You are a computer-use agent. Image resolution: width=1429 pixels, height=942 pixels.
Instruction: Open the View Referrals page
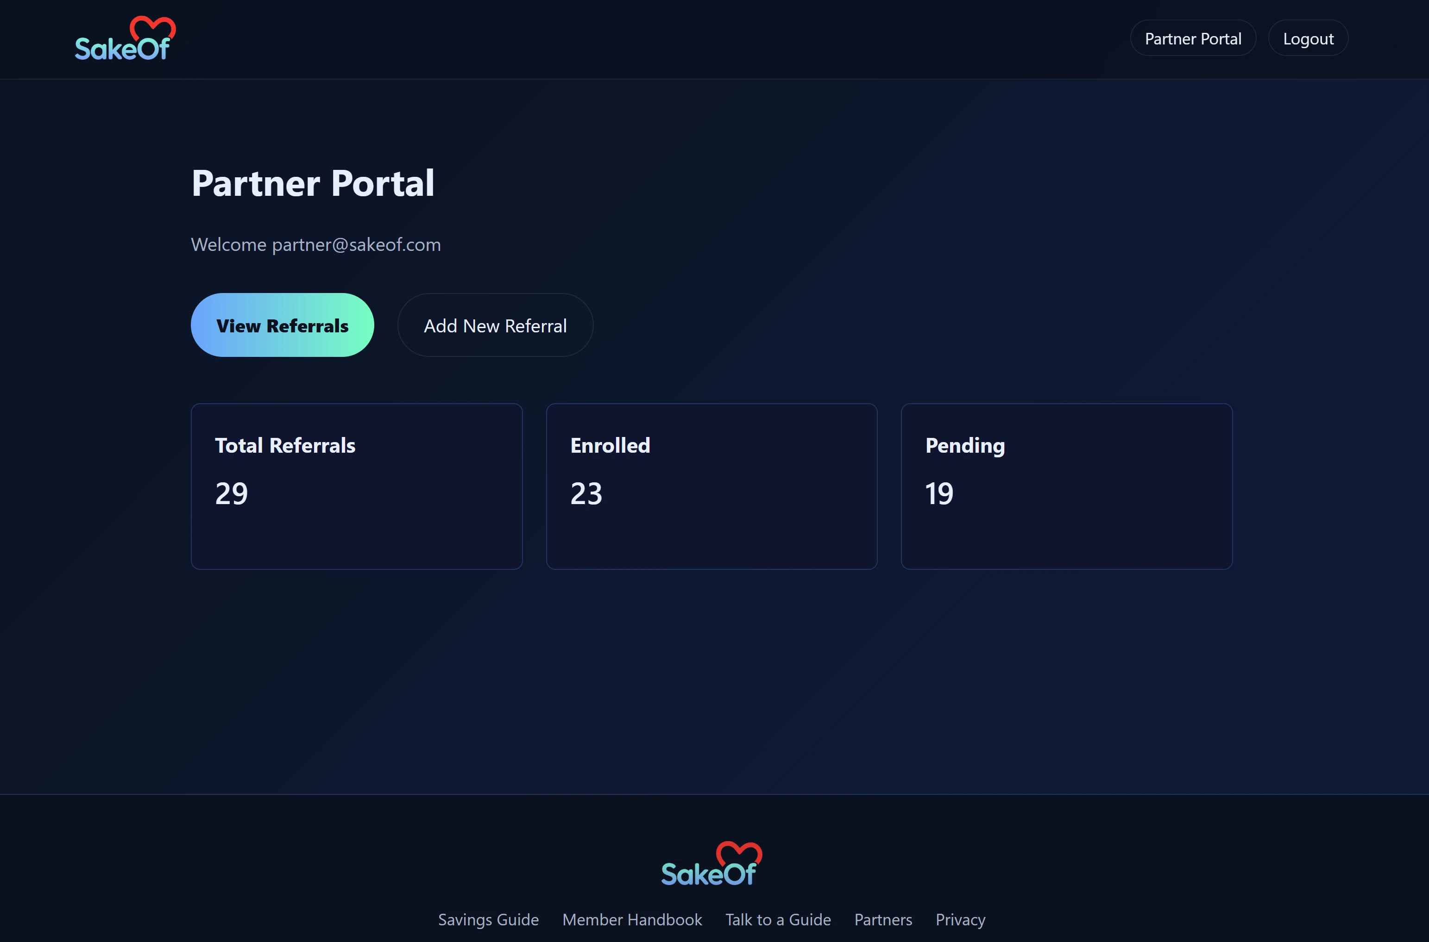282,325
